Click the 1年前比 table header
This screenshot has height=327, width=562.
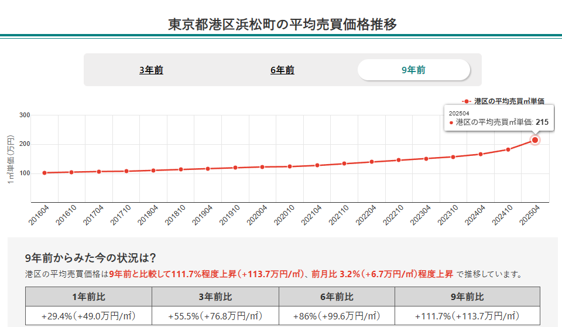point(88,297)
